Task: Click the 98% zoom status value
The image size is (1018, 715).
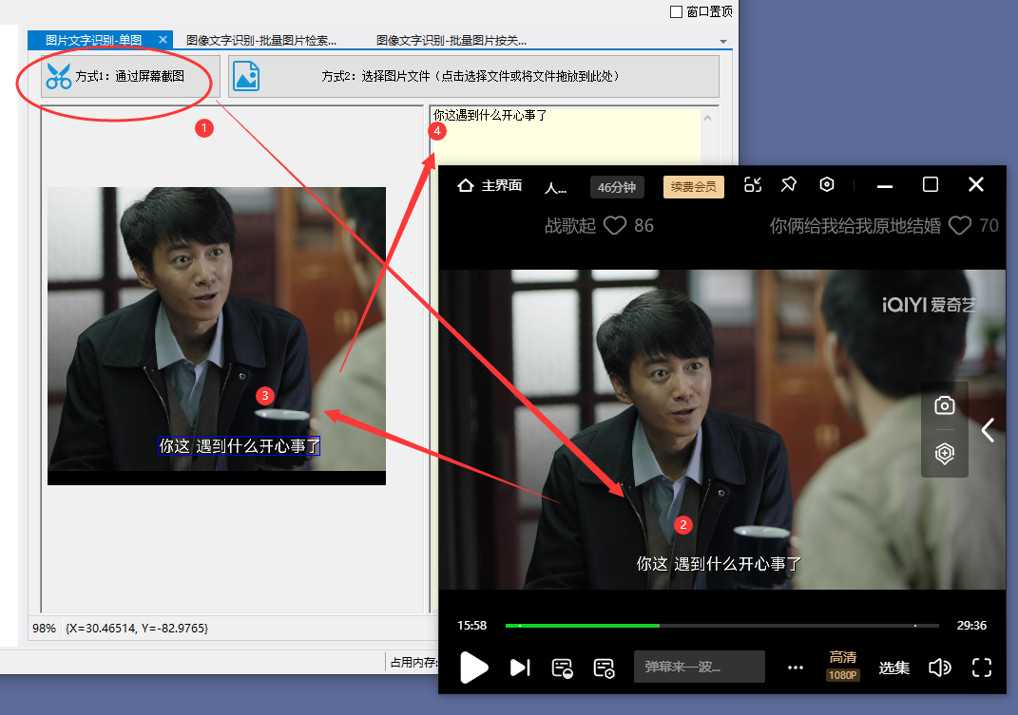Action: 44,628
